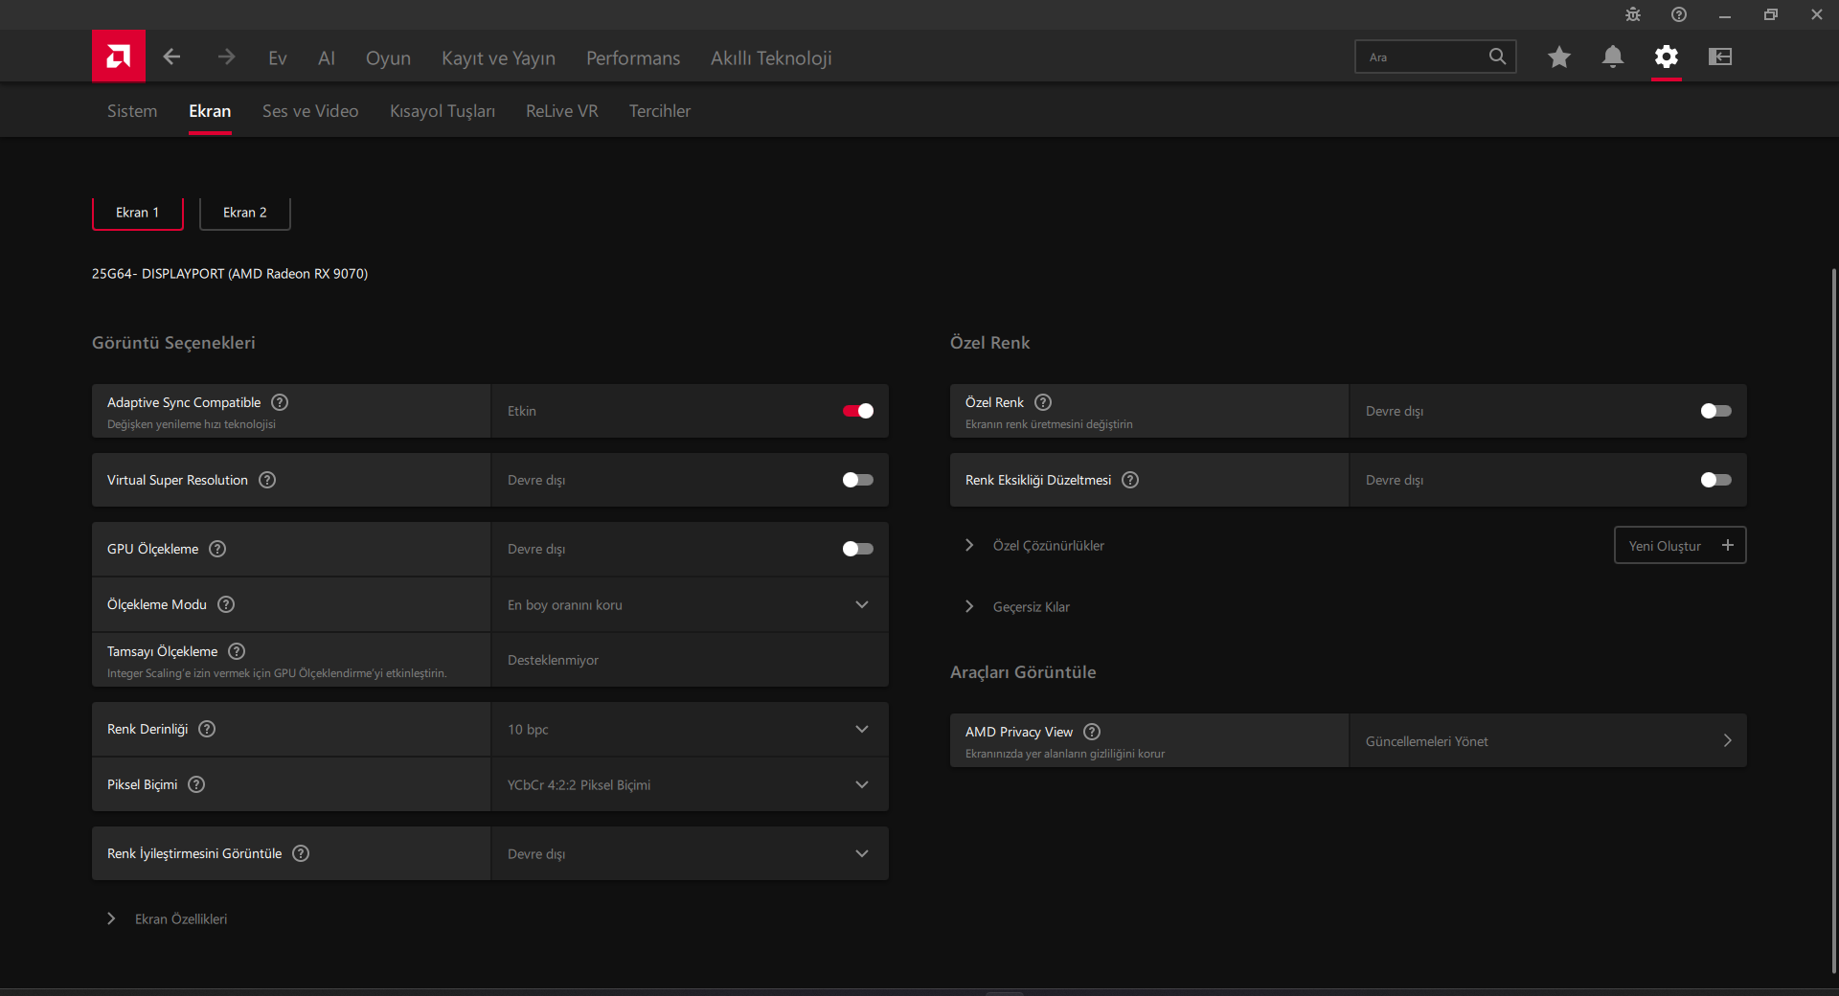1839x996 pixels.
Task: Show help for Piksel Biçimi
Action: 196,784
